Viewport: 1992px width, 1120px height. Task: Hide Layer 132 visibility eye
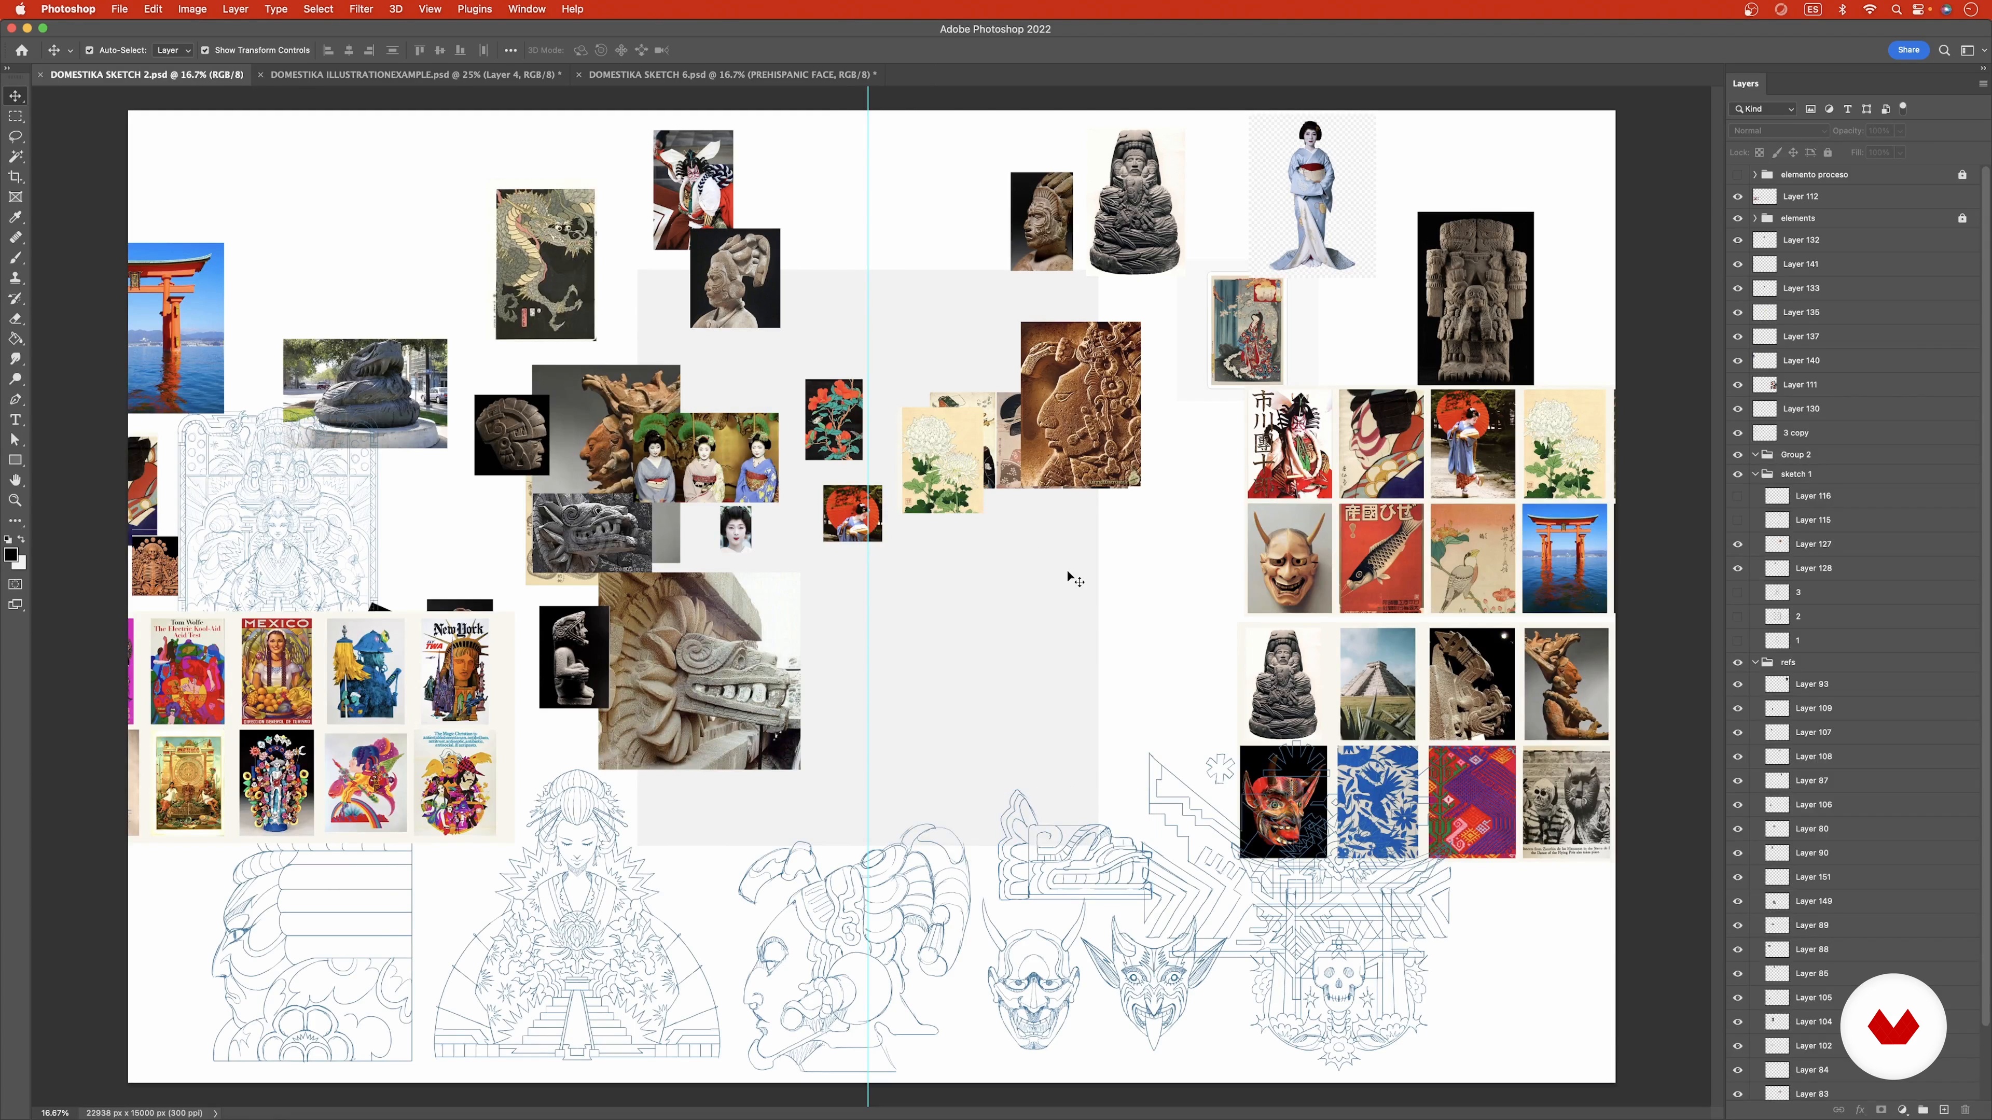tap(1738, 241)
